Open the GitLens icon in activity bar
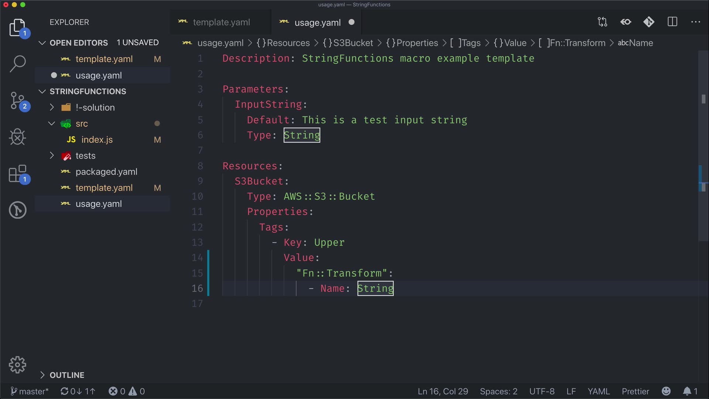Screen dimensions: 709x399 pos(17,210)
